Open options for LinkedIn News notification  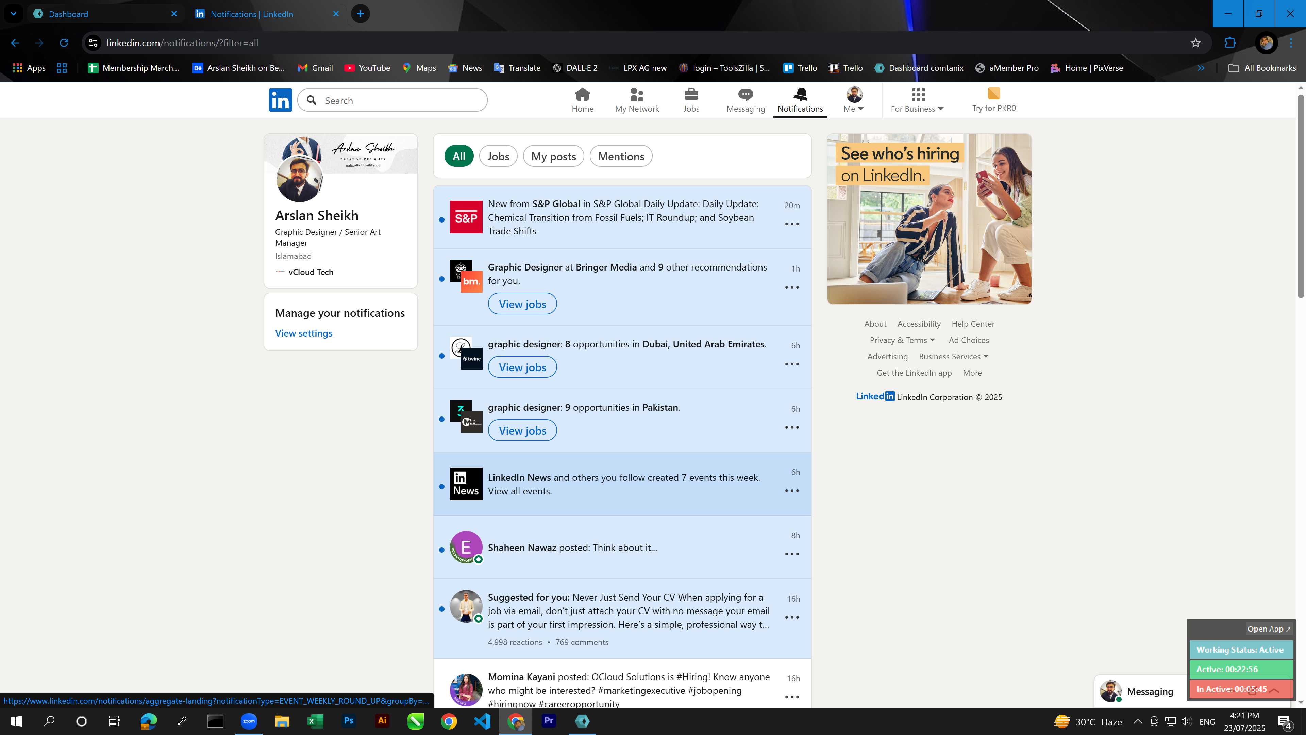pyautogui.click(x=792, y=491)
